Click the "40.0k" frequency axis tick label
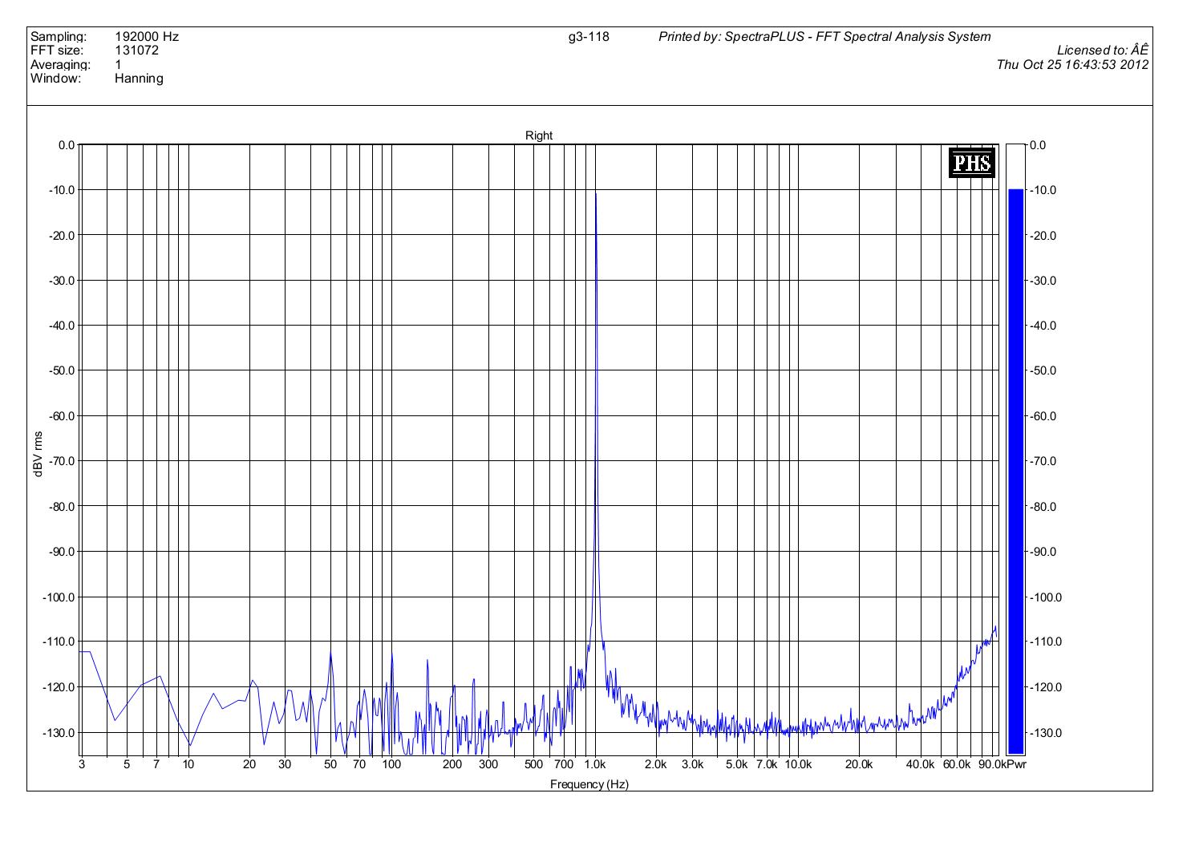The height and width of the screenshot is (842, 1203). (x=921, y=764)
